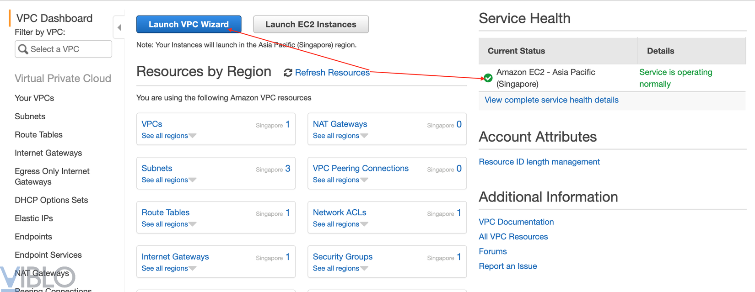Click the Select a VPC filter field
The height and width of the screenshot is (292, 755).
point(69,49)
